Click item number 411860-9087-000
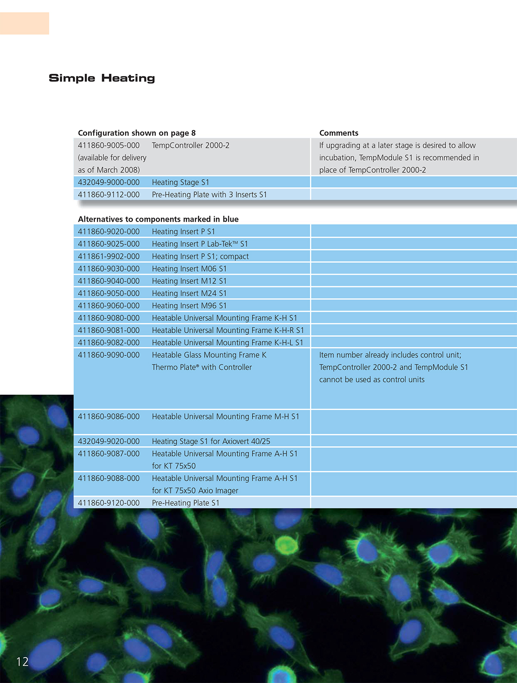 coord(109,454)
